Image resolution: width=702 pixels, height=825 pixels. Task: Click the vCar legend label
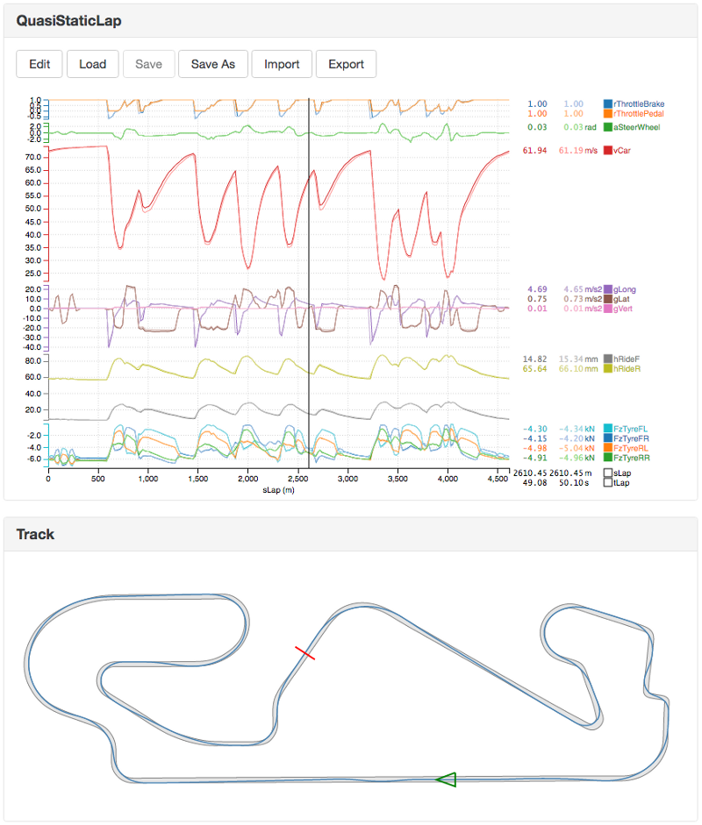point(622,151)
